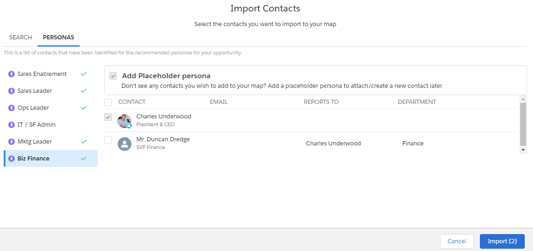Open the PERSONAS tab
The width and height of the screenshot is (533, 251).
click(x=59, y=37)
